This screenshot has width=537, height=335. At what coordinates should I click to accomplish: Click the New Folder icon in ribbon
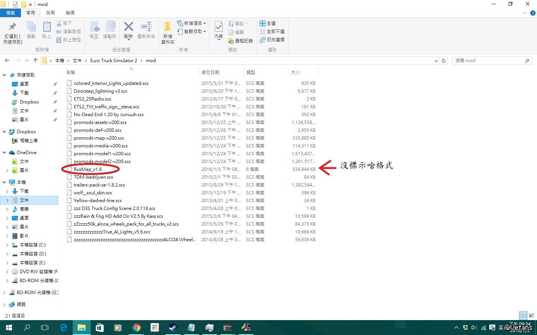point(167,27)
